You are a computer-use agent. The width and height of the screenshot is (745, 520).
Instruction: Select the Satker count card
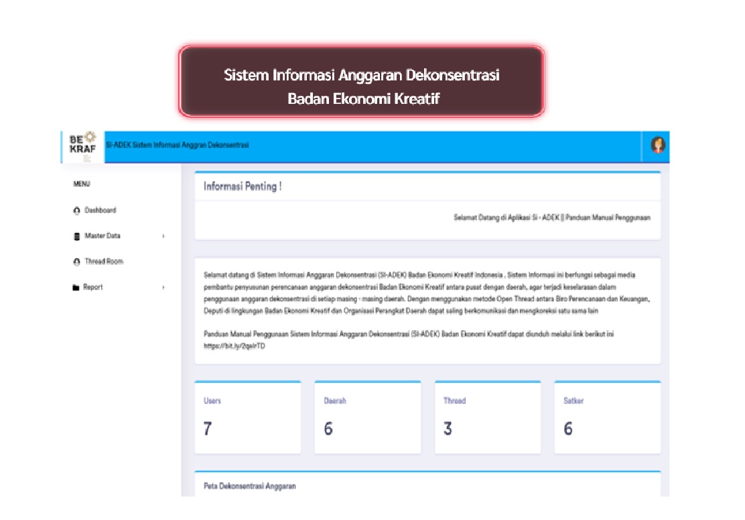pyautogui.click(x=607, y=417)
